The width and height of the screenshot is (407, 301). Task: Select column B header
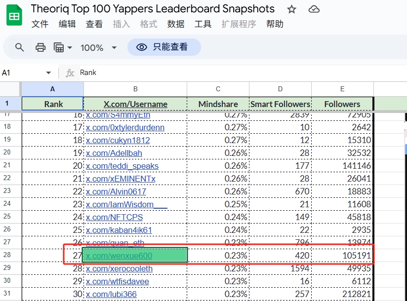point(135,89)
